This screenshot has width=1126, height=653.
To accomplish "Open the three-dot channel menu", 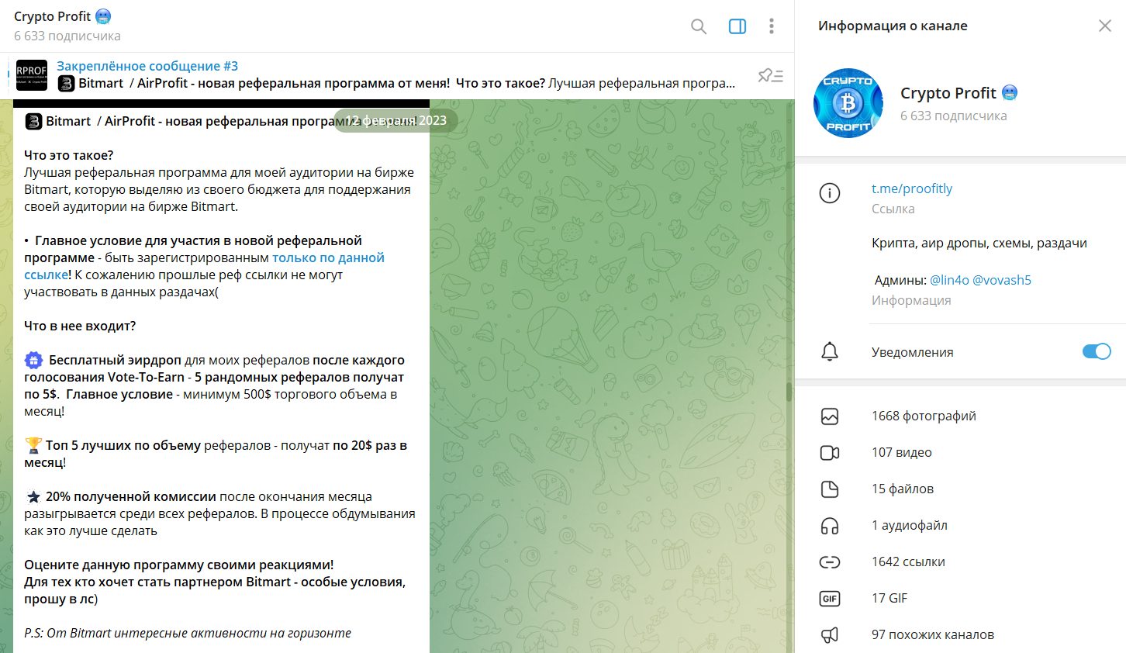I will [771, 26].
